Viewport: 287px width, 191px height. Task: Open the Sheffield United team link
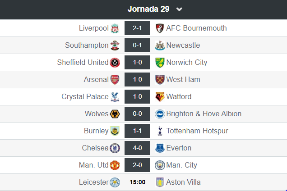click(83, 63)
